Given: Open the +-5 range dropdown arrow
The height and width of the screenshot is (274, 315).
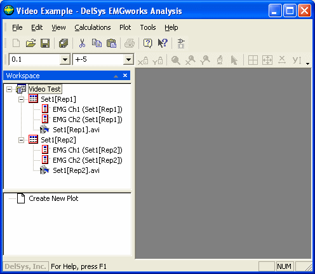Looking at the screenshot, I should point(128,60).
